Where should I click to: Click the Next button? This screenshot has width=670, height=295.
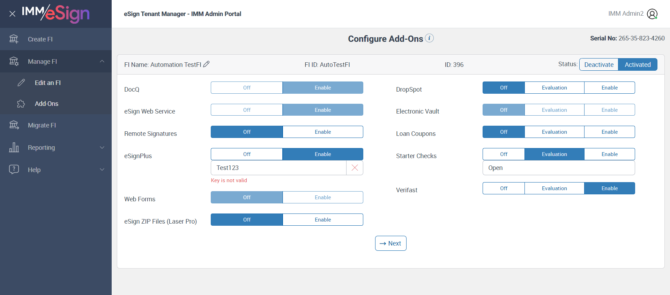[x=390, y=243]
